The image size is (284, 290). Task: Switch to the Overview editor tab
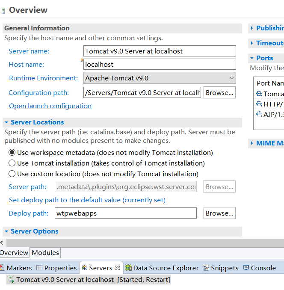[x=14, y=253]
